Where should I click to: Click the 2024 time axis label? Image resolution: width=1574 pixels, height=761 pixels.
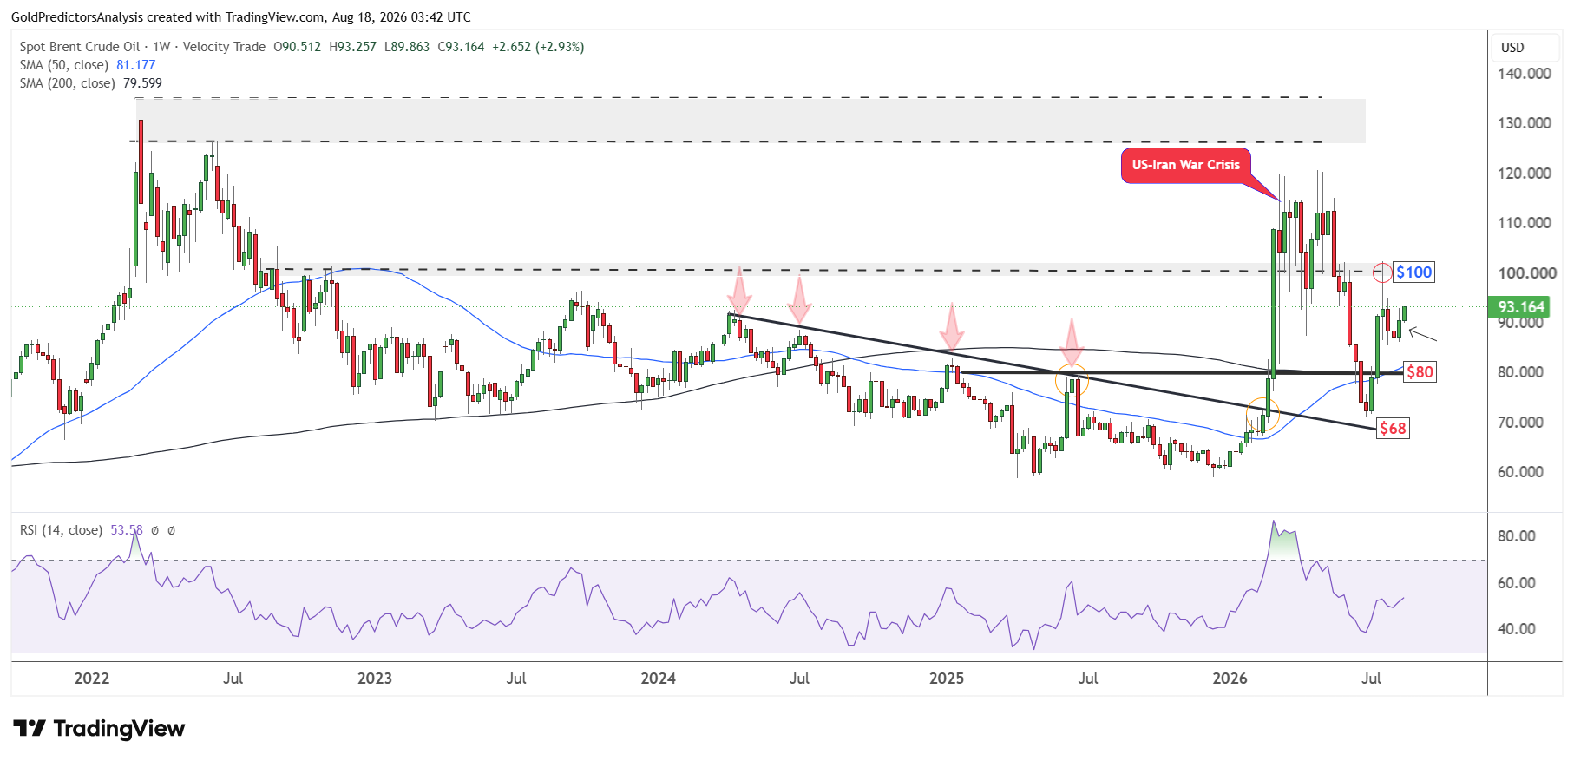tap(659, 679)
